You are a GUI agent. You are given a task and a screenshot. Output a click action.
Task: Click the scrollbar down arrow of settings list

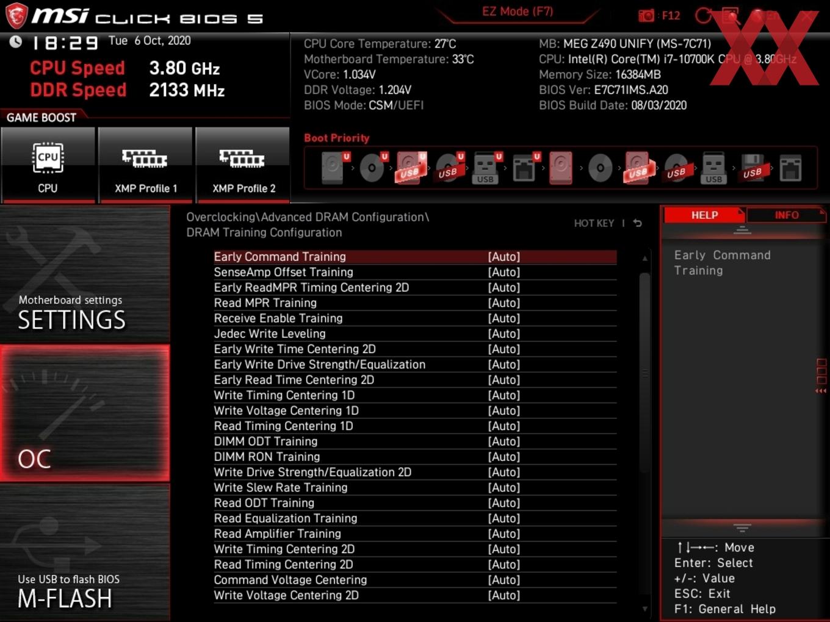tap(645, 609)
